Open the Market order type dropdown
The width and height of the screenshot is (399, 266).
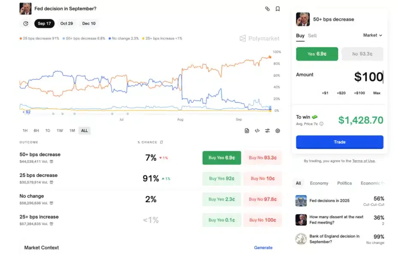(x=372, y=35)
